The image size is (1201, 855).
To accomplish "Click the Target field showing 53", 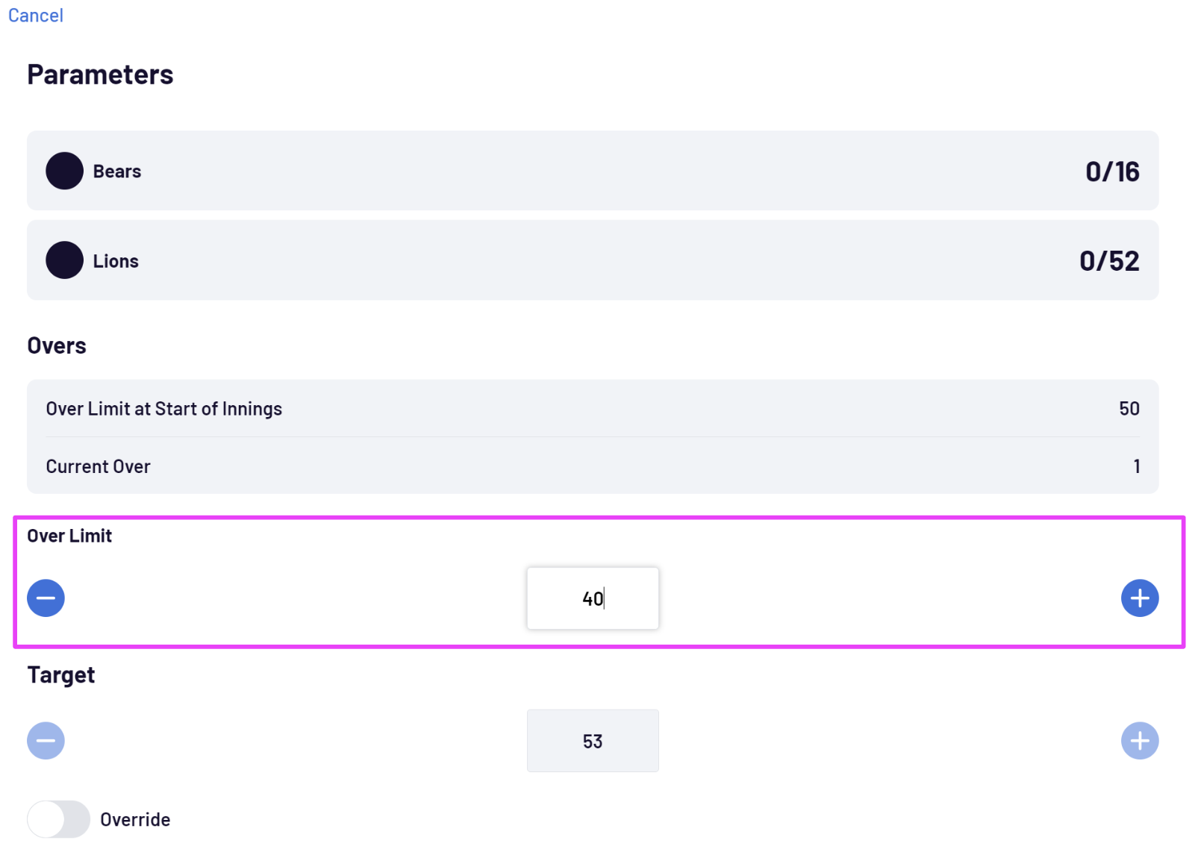I will tap(593, 741).
